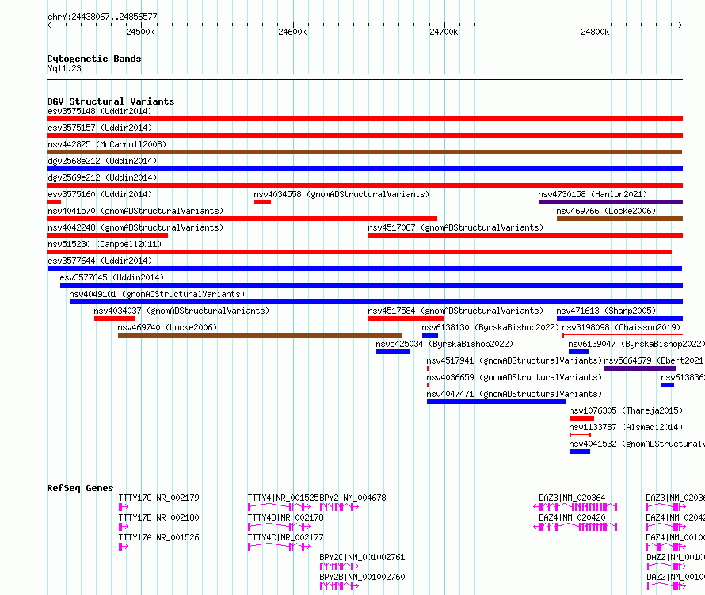Select the nsv1076305 (Thareja2015) red bar
Image resolution: width=705 pixels, height=595 pixels.
[x=581, y=418]
